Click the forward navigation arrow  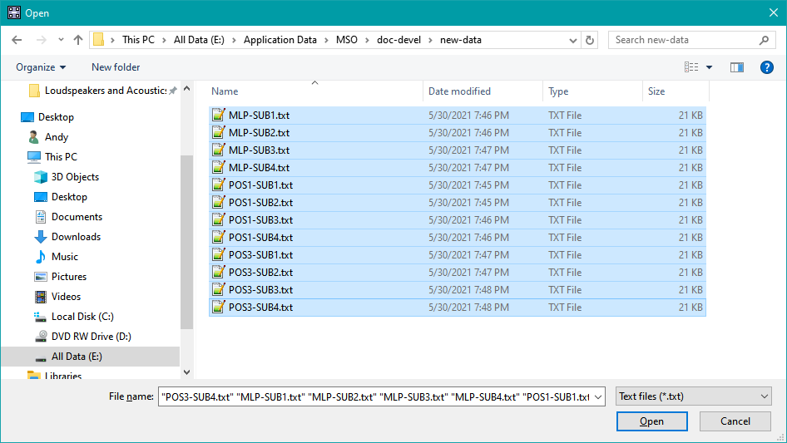pyautogui.click(x=41, y=40)
